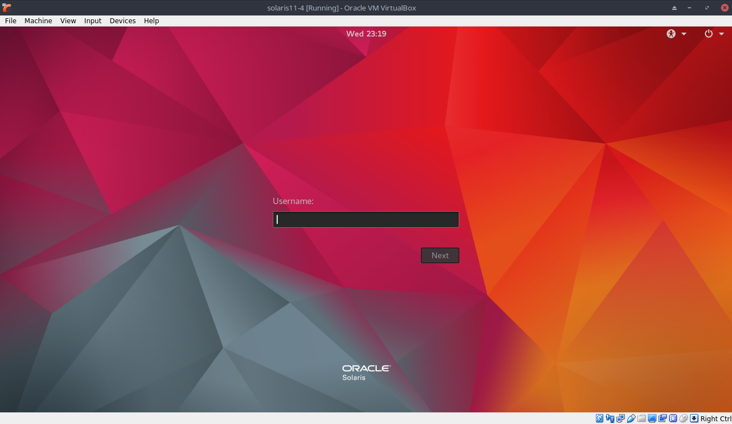The width and height of the screenshot is (732, 424).
Task: Click the Wed 23:19 clock in top bar
Action: (366, 34)
